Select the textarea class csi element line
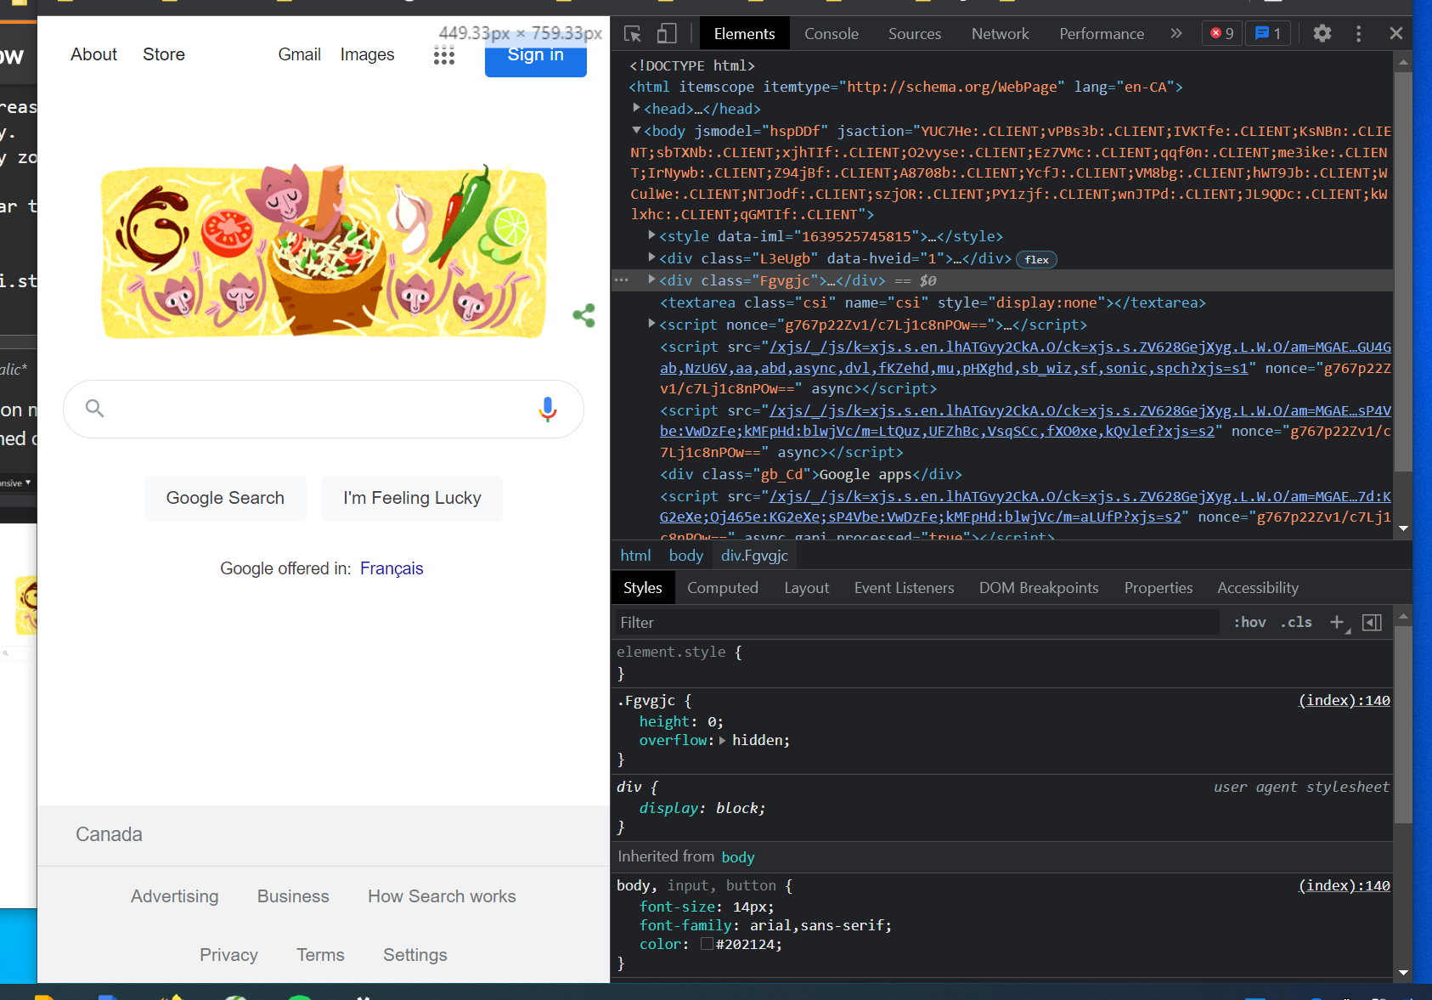The width and height of the screenshot is (1432, 1000). point(933,302)
